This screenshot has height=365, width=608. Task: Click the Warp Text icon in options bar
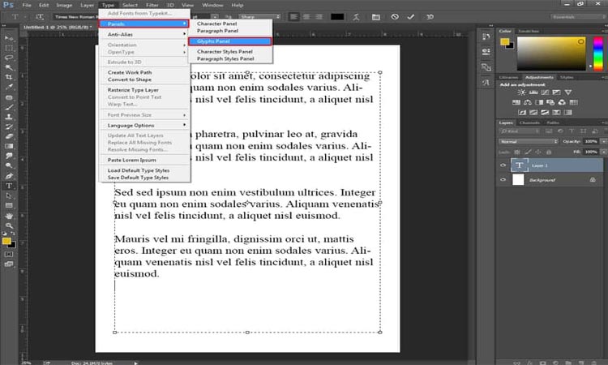pos(356,17)
